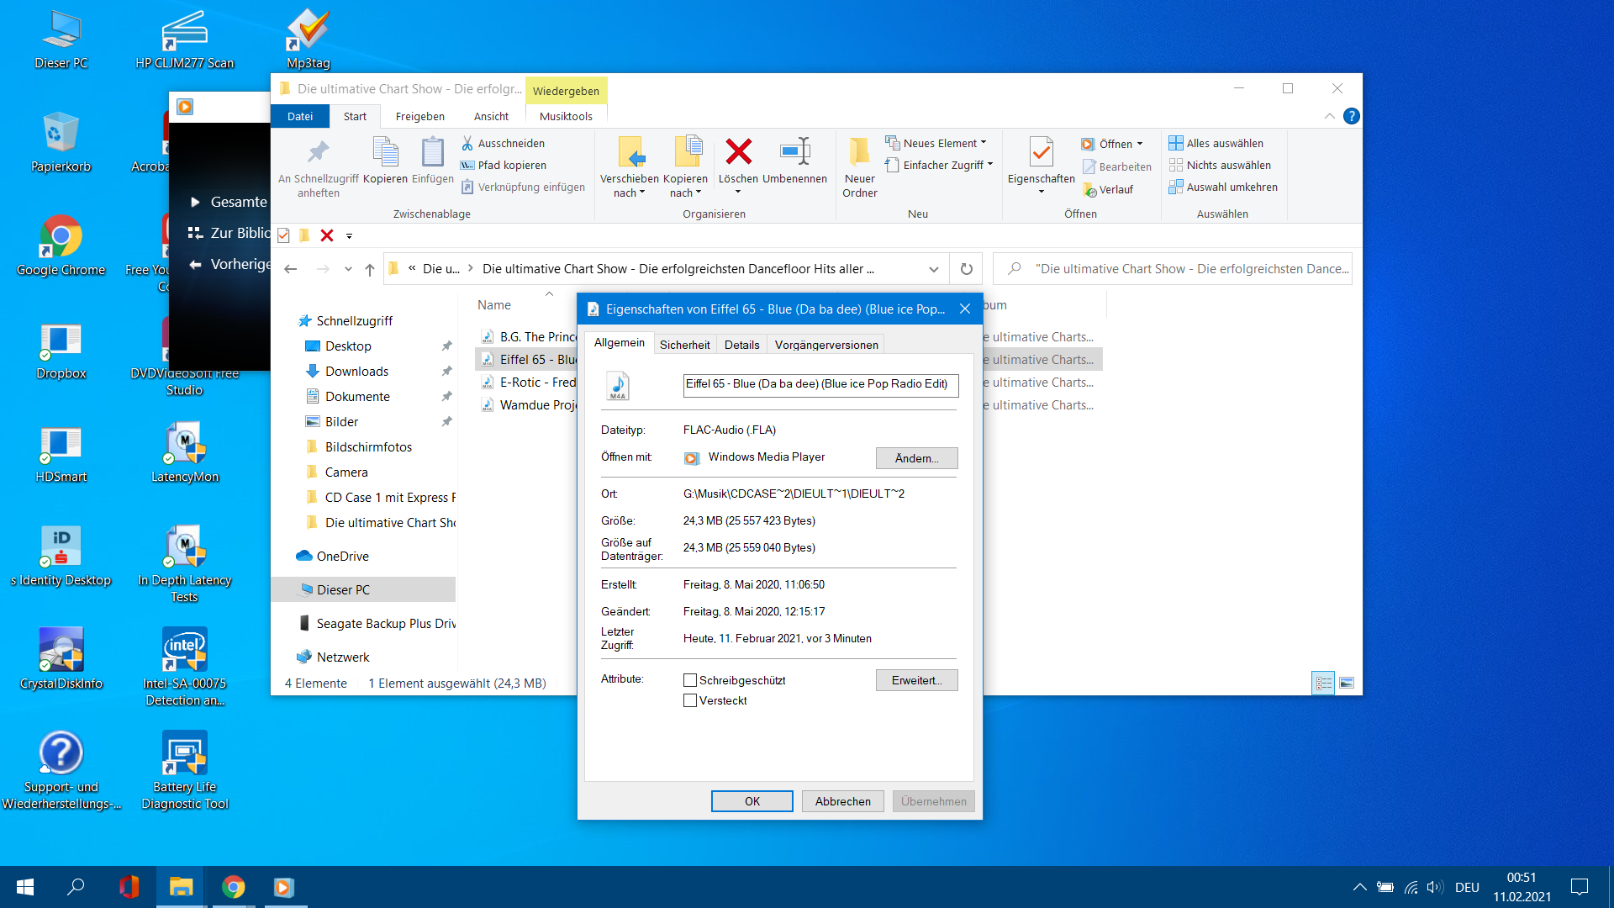
Task: Select the B.G. The Prince file row
Action: (x=528, y=337)
